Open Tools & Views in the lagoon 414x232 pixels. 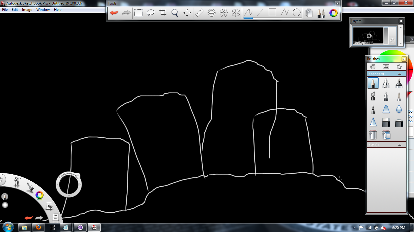[18, 182]
